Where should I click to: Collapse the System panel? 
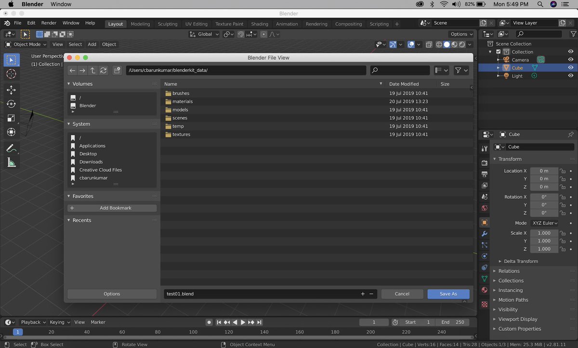[69, 124]
